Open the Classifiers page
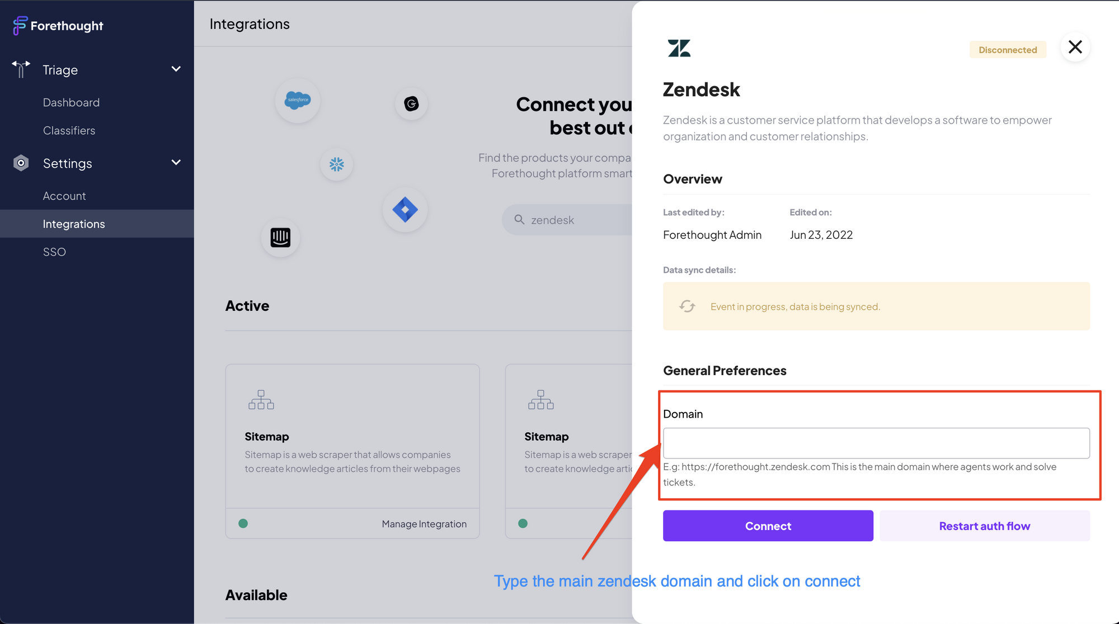 [69, 130]
